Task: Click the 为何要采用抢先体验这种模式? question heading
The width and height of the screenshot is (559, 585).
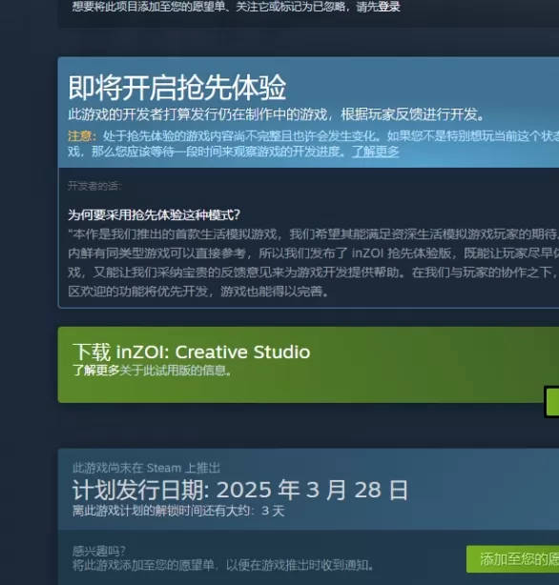Action: (154, 215)
